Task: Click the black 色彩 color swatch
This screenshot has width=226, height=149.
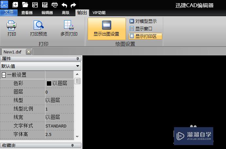Action: pyautogui.click(x=49, y=83)
